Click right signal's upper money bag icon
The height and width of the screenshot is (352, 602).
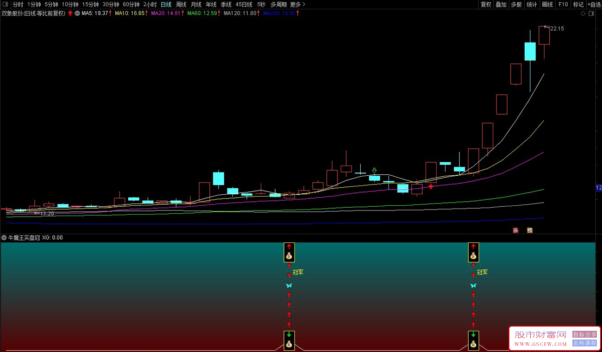click(x=473, y=256)
